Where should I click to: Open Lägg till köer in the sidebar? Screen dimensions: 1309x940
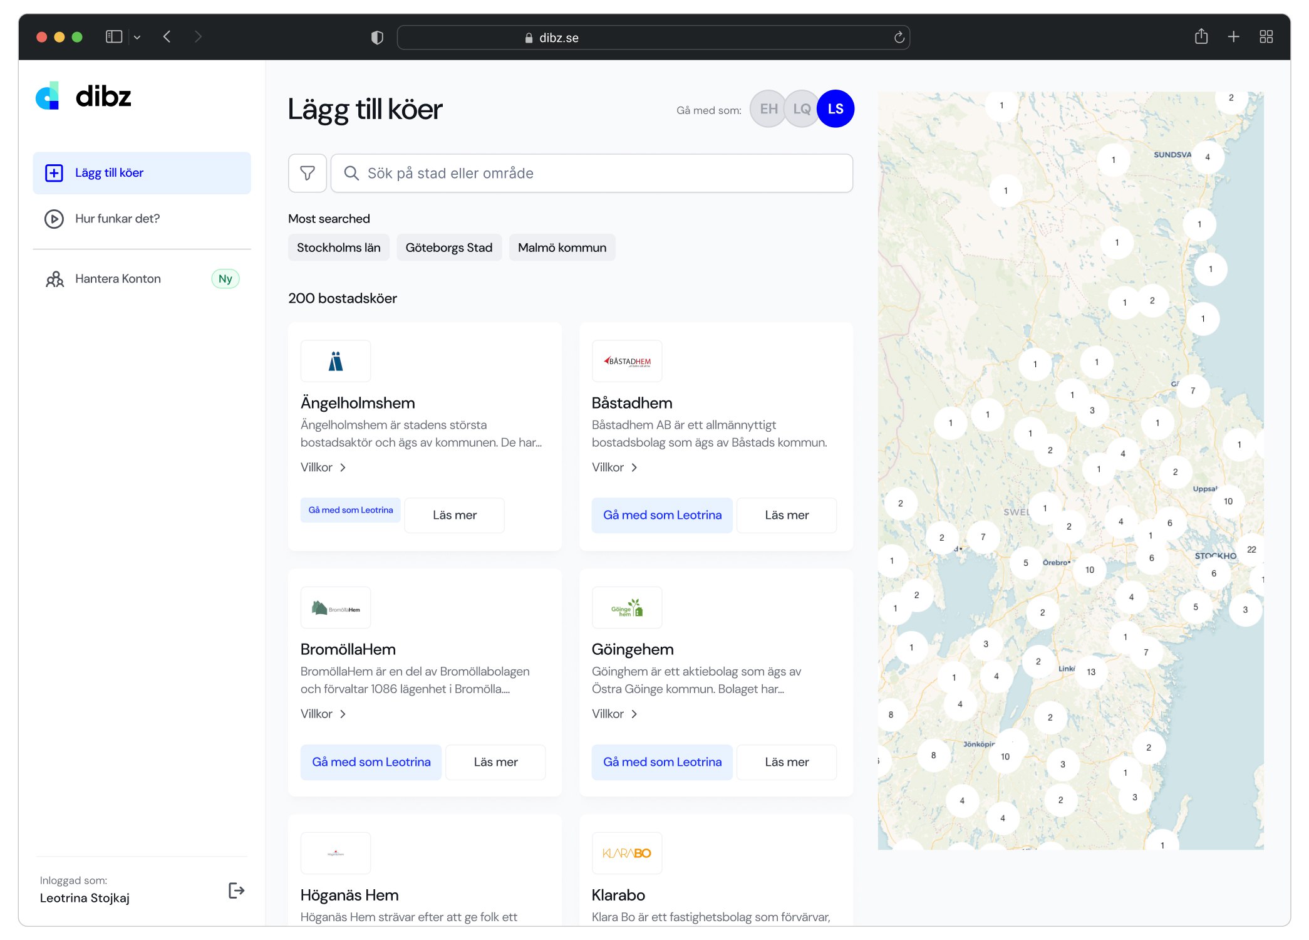click(x=142, y=173)
